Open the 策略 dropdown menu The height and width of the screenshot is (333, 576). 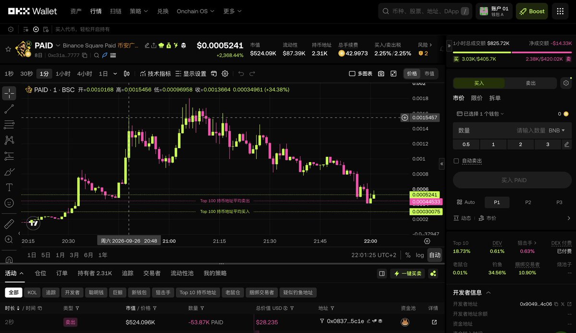point(139,12)
